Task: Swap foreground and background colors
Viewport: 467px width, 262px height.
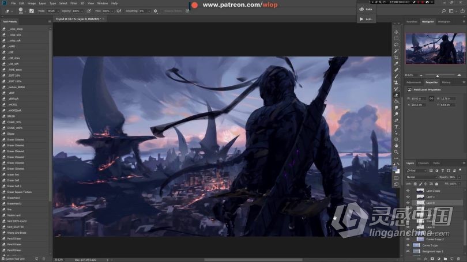Action: click(x=398, y=164)
